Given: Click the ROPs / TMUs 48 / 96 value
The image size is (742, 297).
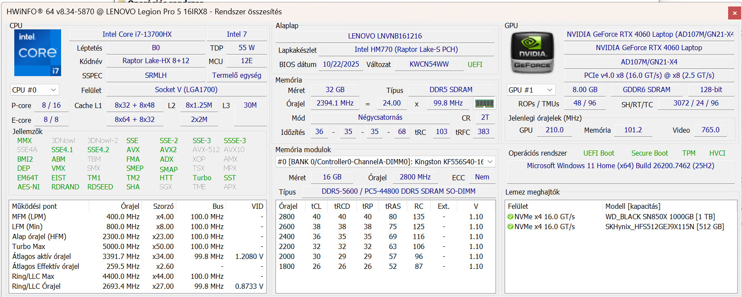Looking at the screenshot, I should pyautogui.click(x=585, y=103).
